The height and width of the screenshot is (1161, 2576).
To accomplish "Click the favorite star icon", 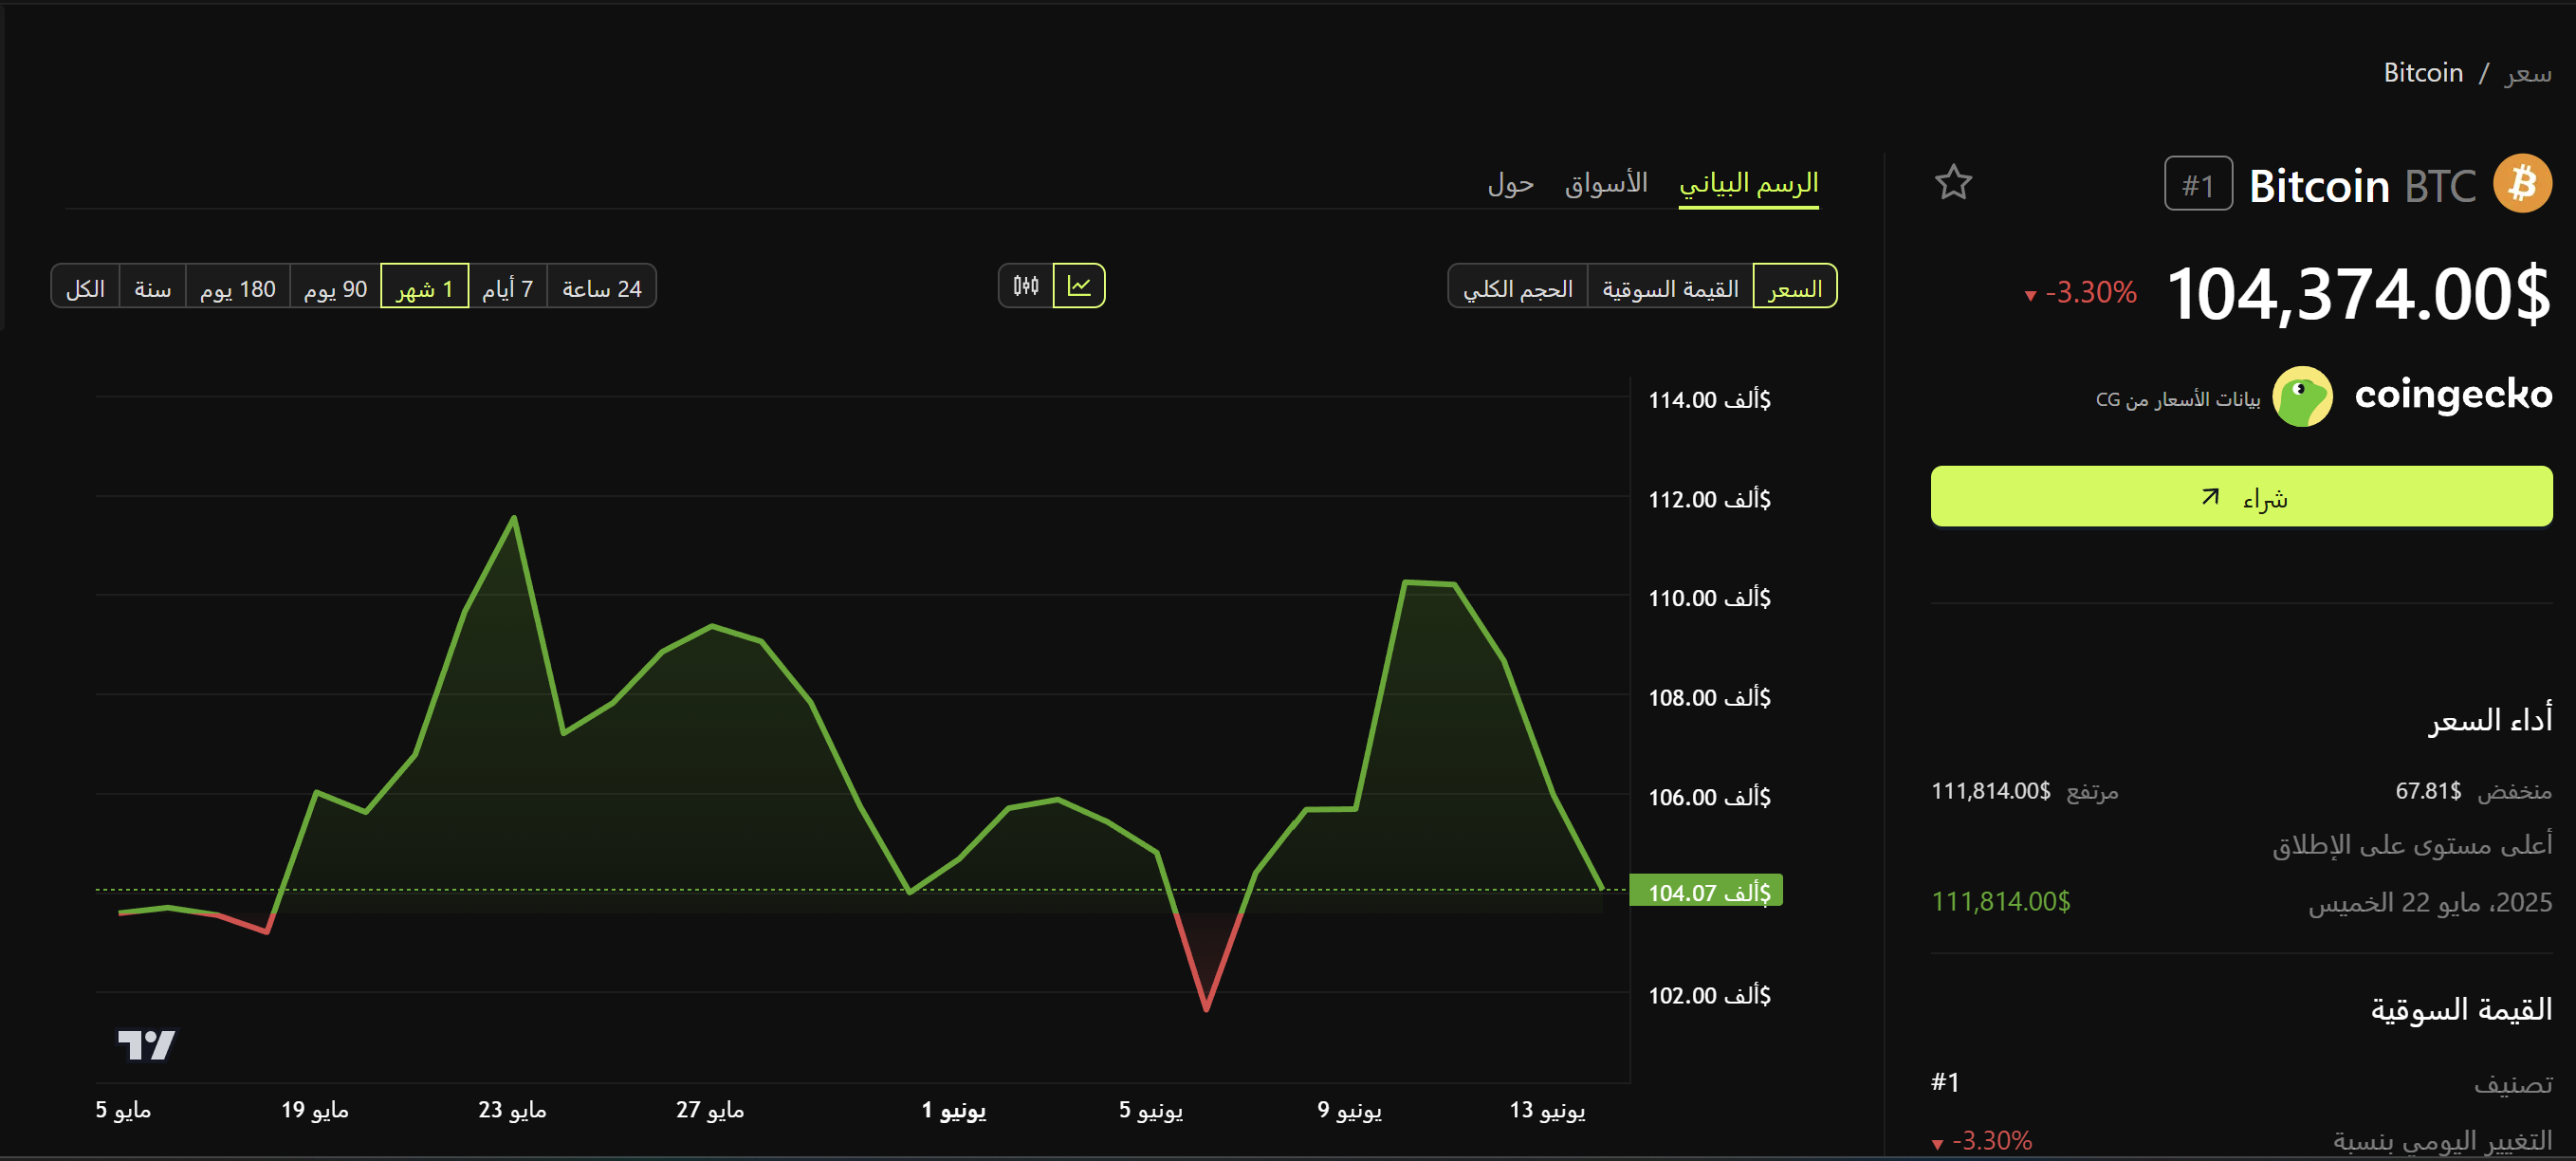I will pos(1952,183).
